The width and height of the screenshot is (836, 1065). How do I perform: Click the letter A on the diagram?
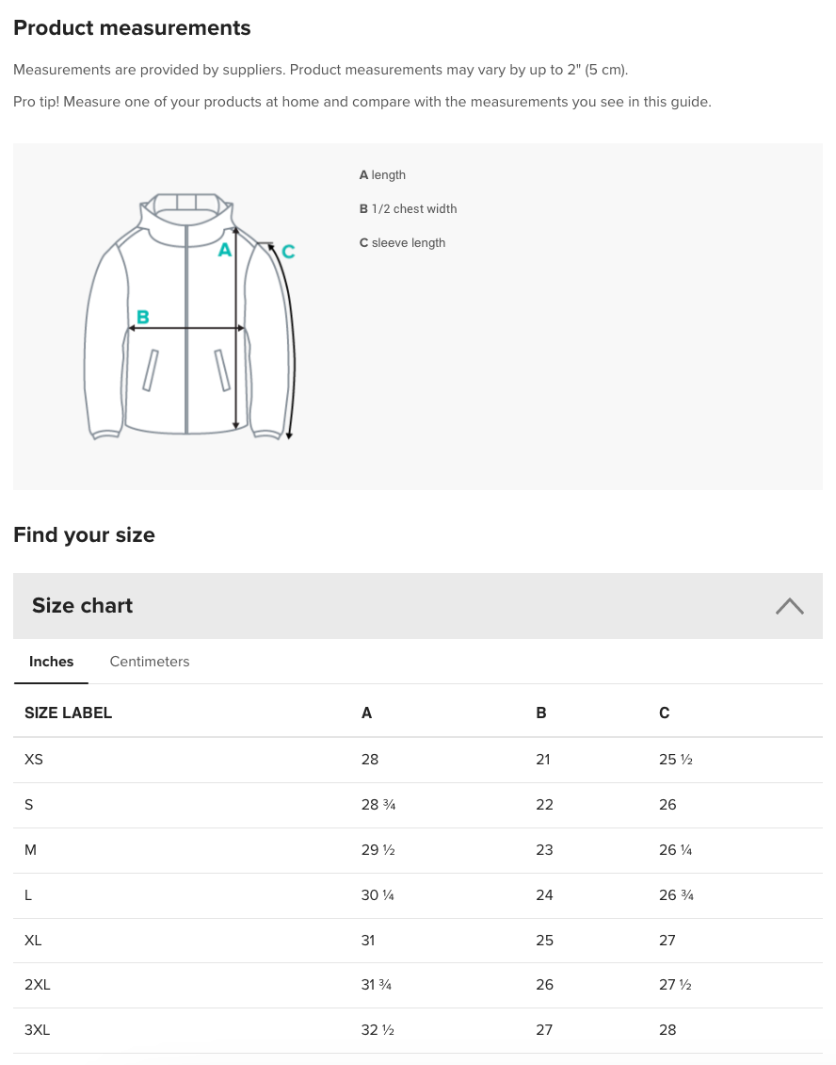(225, 250)
